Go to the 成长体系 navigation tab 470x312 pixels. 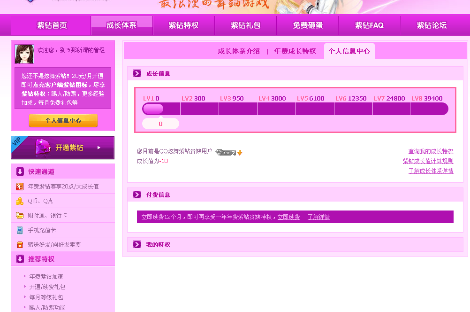(x=121, y=25)
